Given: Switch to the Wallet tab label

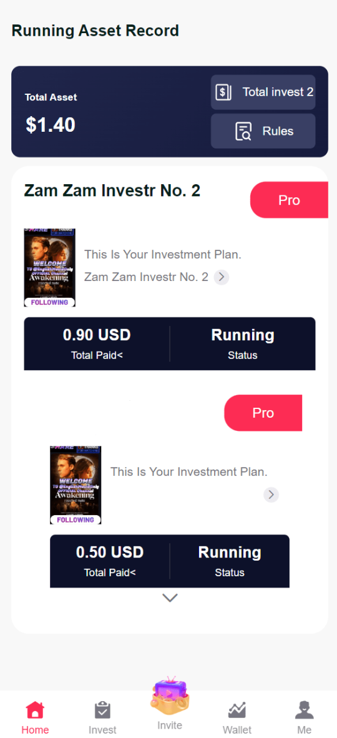Looking at the screenshot, I should 237,729.
